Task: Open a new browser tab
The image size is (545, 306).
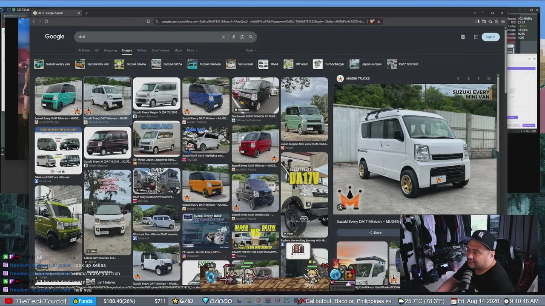Action: [86, 13]
